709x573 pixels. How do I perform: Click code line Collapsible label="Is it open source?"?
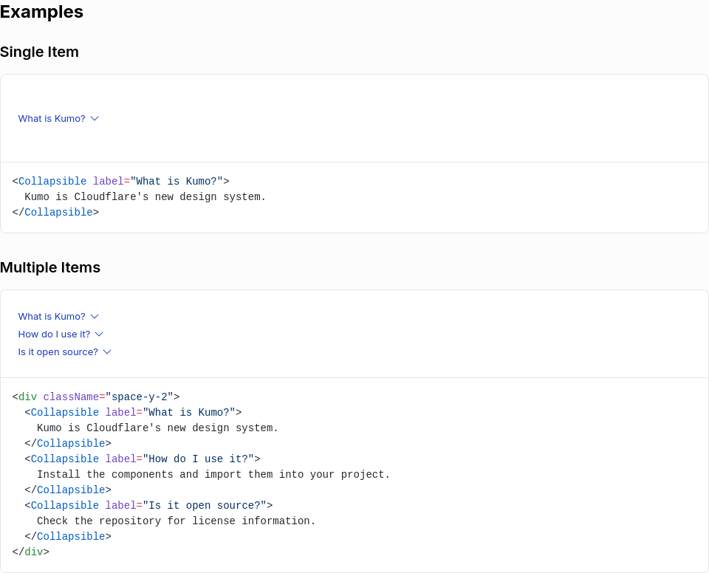148,506
